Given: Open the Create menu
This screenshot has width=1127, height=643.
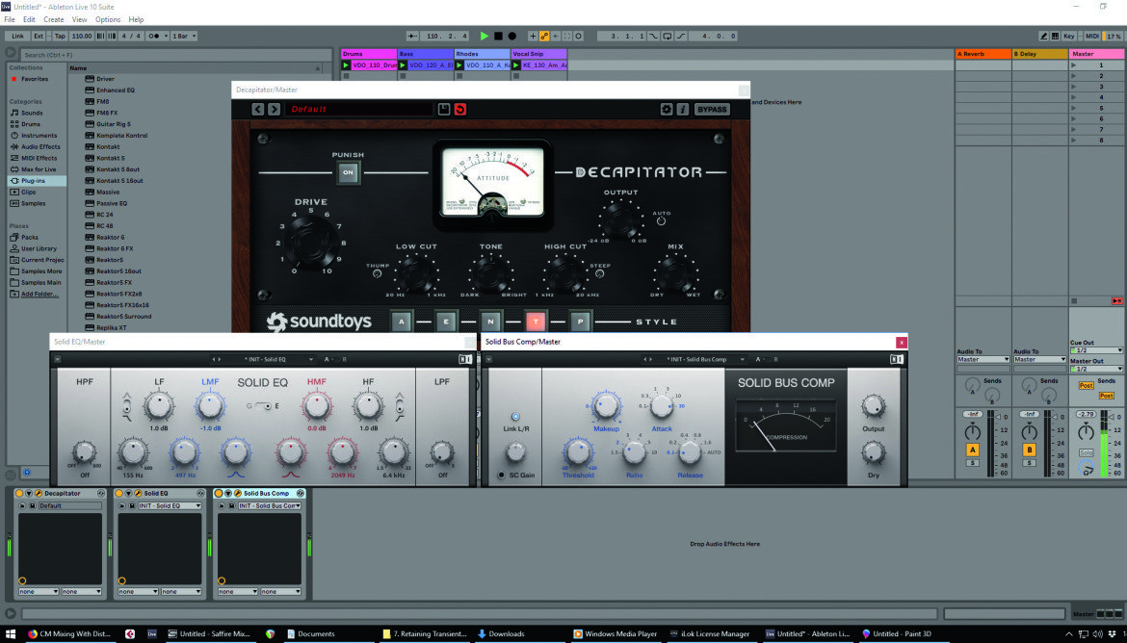Looking at the screenshot, I should (53, 19).
